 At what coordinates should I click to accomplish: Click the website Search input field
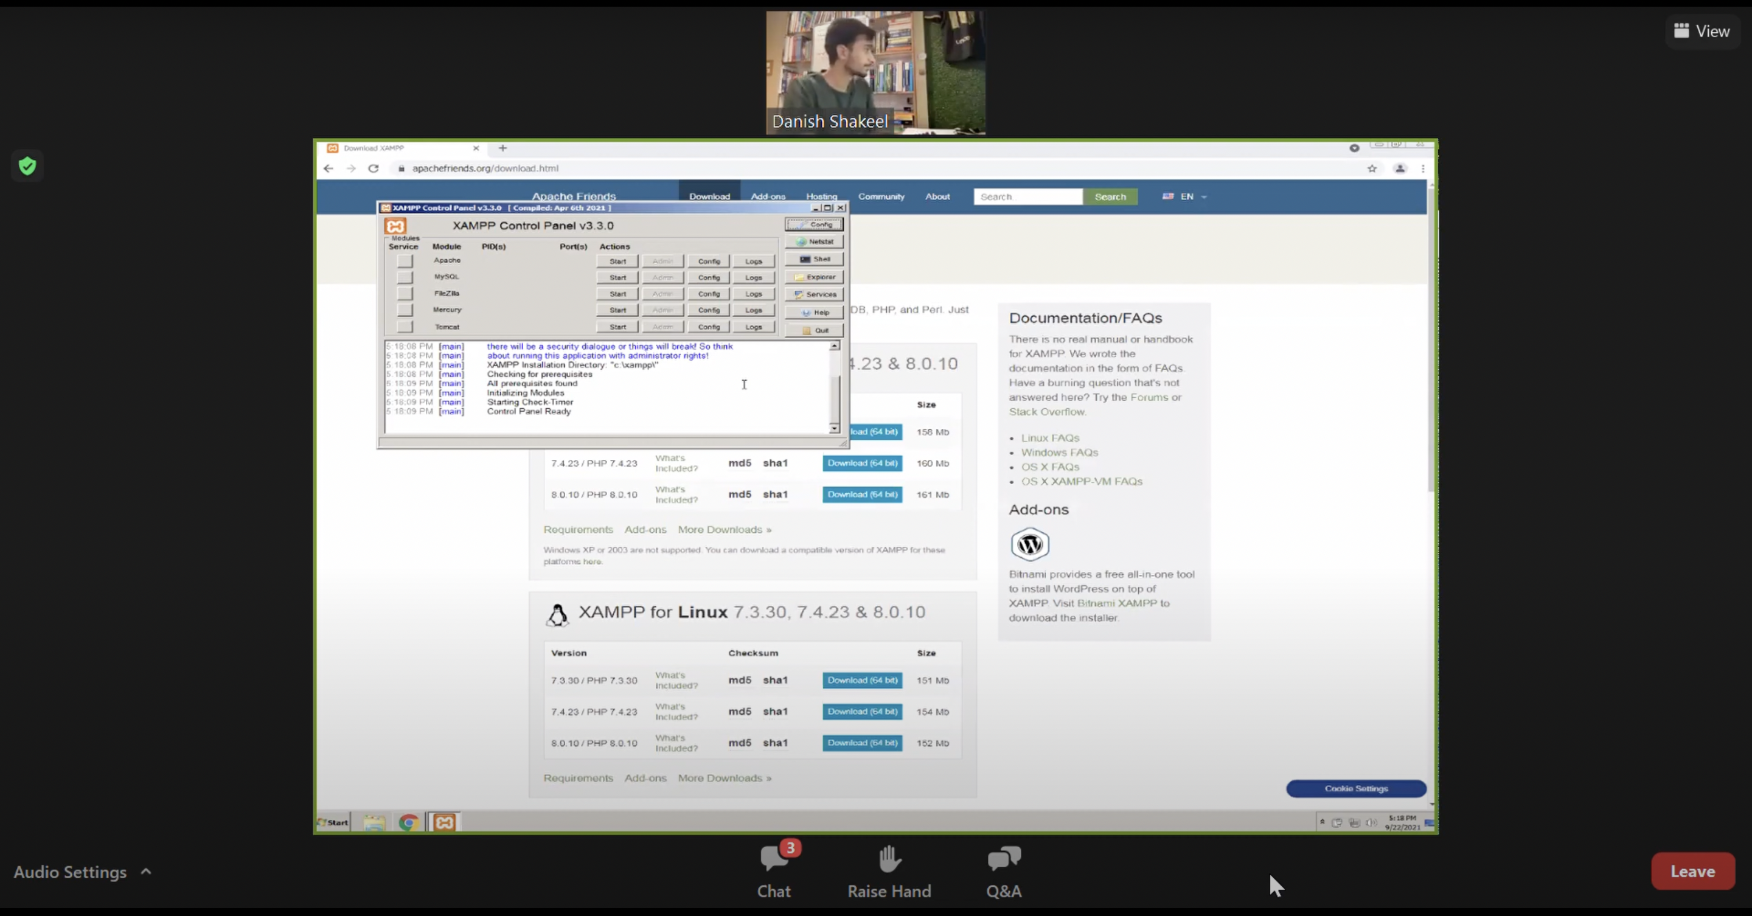pyautogui.click(x=1027, y=196)
